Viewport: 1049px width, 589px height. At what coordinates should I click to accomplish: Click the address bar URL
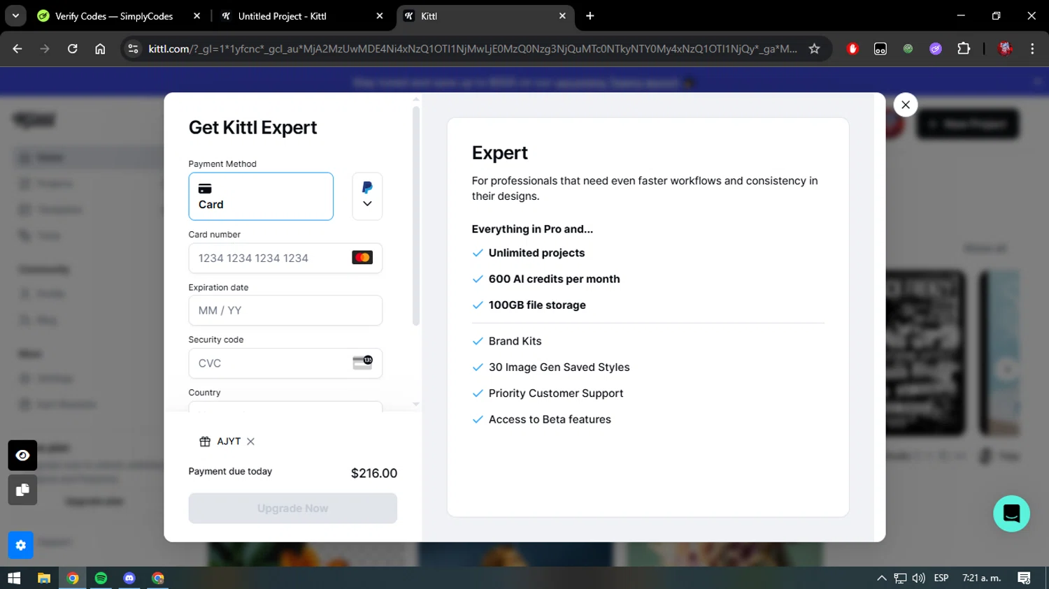(472, 49)
